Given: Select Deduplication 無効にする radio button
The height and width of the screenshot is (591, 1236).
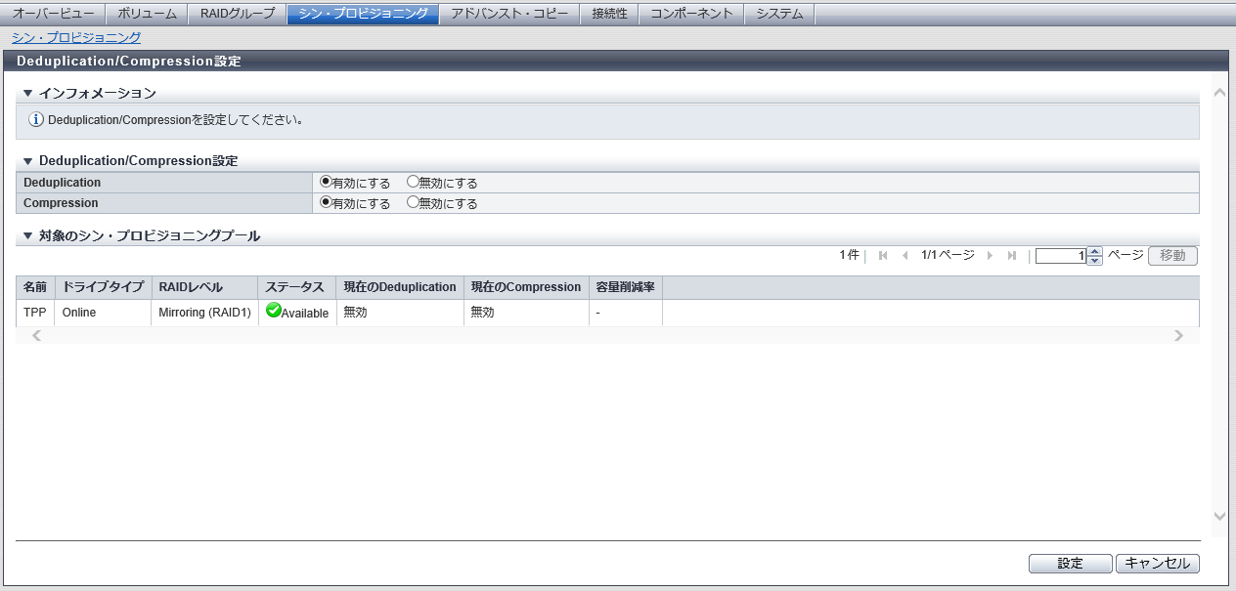Looking at the screenshot, I should pyautogui.click(x=412, y=182).
